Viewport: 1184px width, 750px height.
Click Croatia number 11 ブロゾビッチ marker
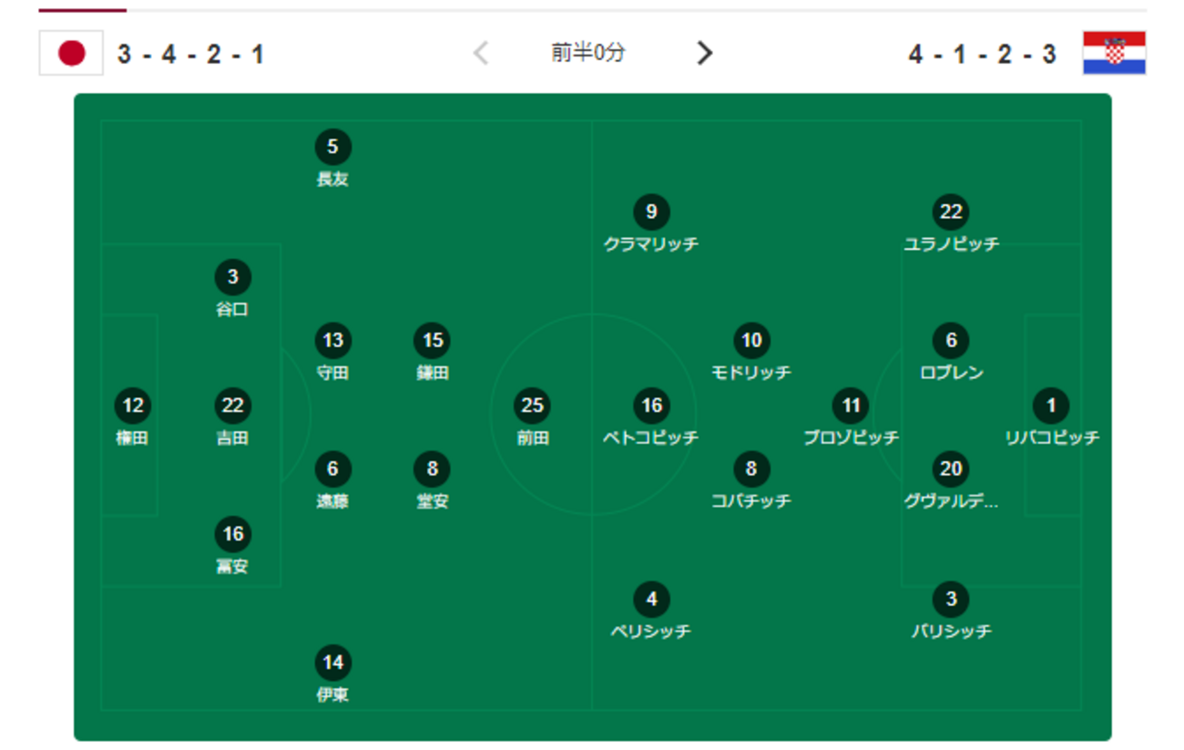tap(851, 406)
